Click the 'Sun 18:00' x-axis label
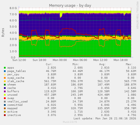The image size is (140, 125). point(39,60)
